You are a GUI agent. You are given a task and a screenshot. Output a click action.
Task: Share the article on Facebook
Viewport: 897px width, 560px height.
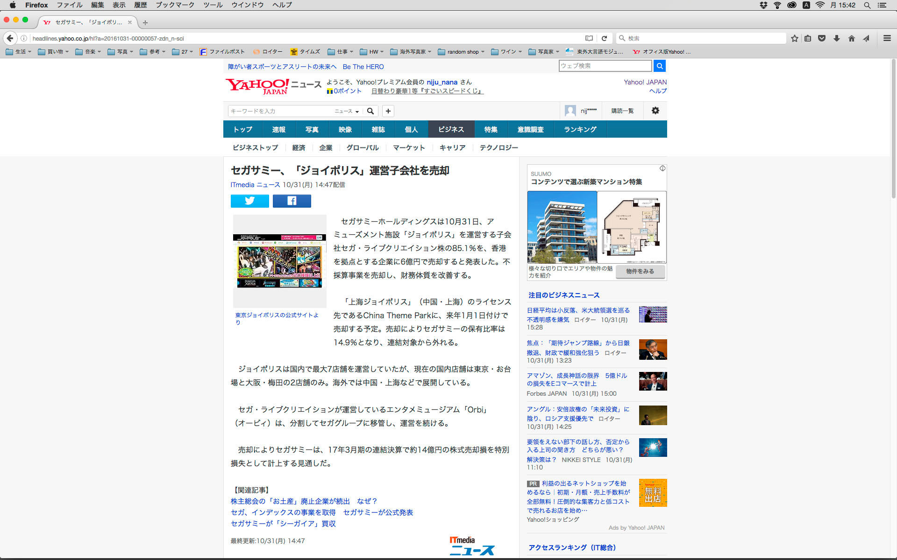[x=292, y=201]
